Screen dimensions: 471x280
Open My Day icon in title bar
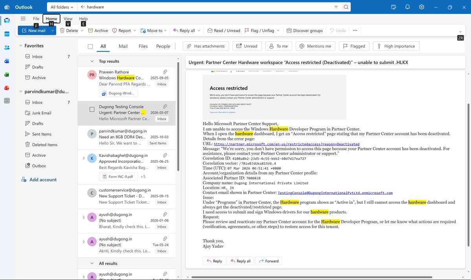(394, 7)
